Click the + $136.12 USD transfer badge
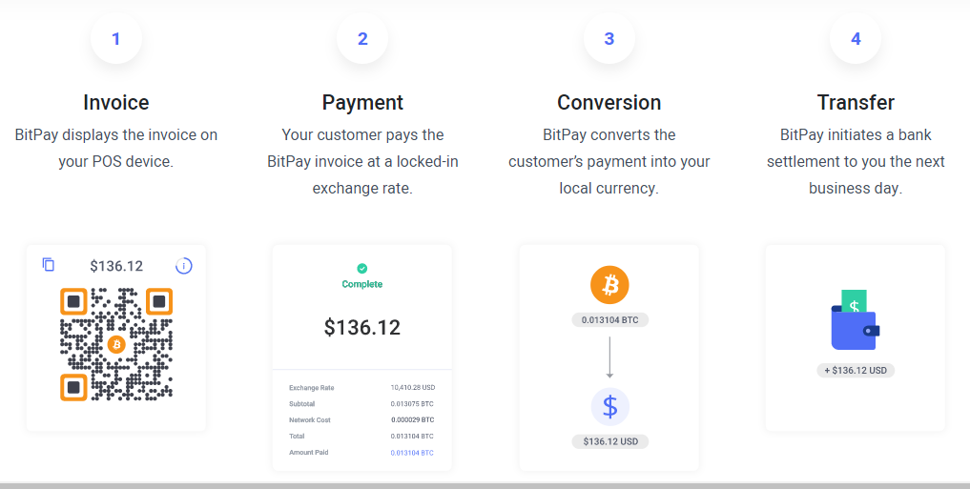 click(856, 370)
